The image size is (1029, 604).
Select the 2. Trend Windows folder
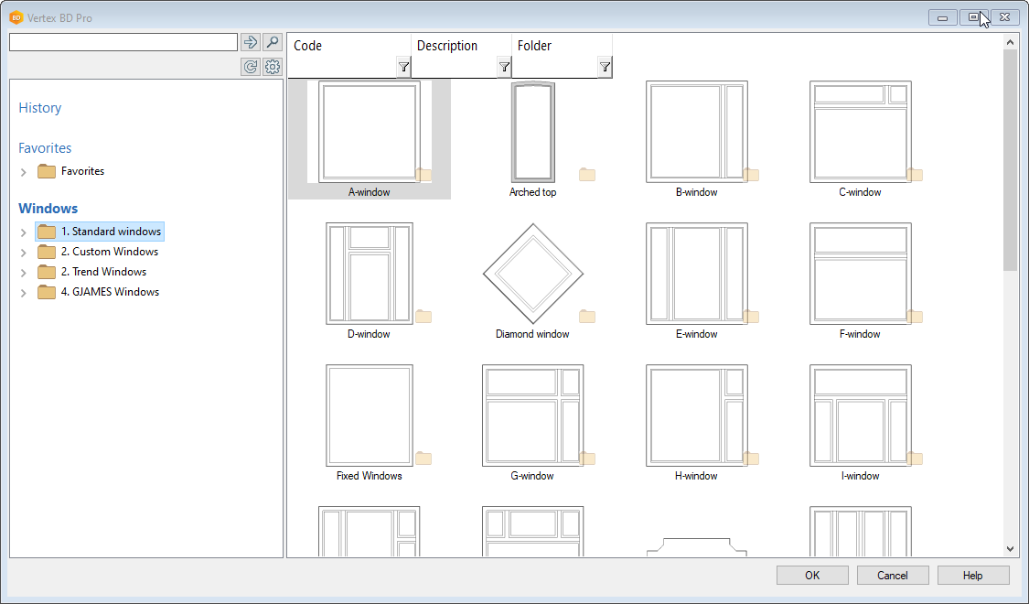pos(102,272)
